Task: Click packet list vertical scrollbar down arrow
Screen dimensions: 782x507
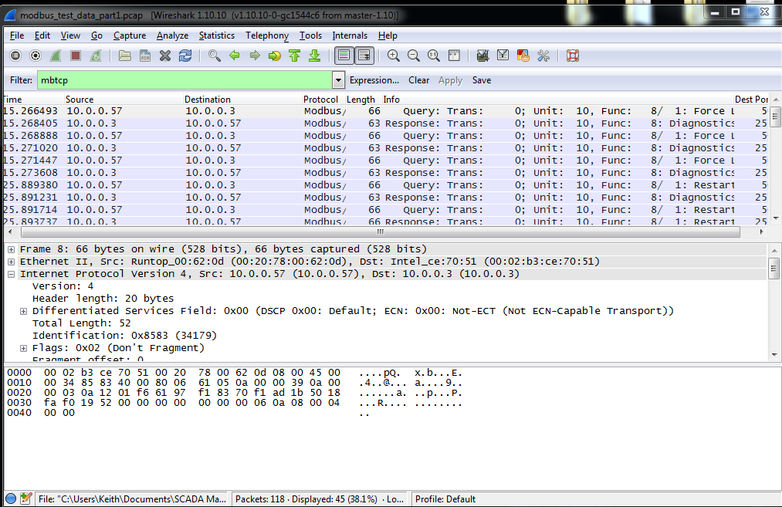Action: point(776,218)
